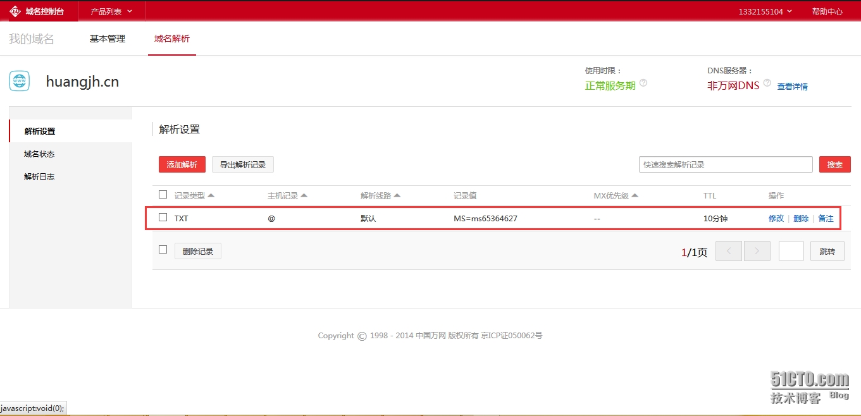
Task: Click help icon next to 正常服务期
Action: click(643, 83)
